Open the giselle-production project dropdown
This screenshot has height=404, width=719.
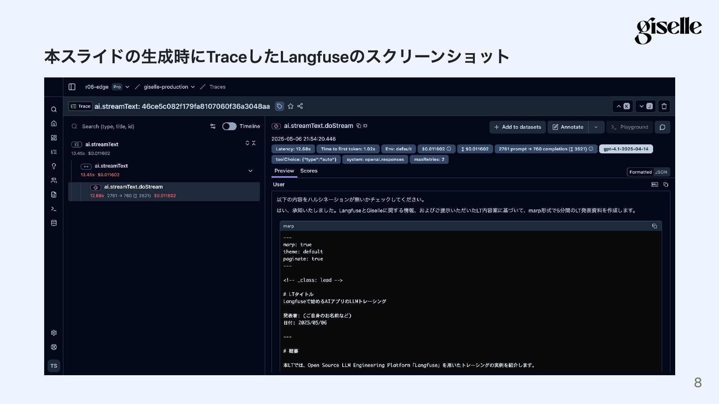[169, 87]
